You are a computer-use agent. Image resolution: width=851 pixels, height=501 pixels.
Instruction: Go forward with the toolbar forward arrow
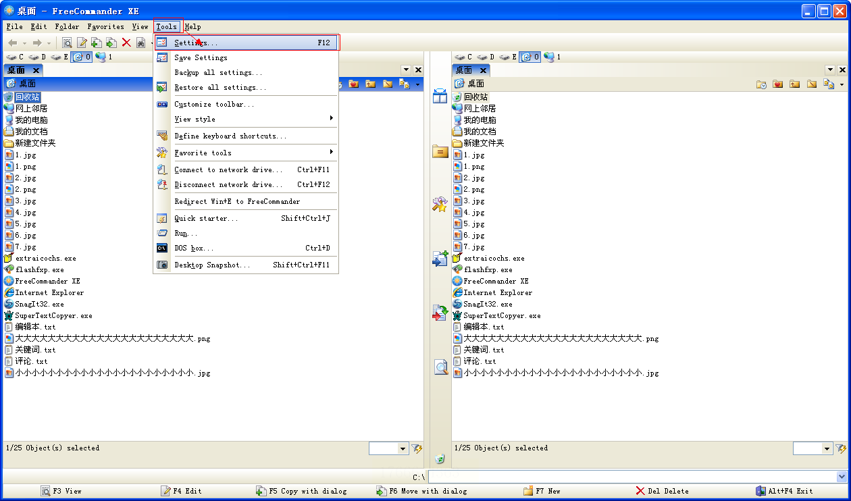tap(37, 43)
